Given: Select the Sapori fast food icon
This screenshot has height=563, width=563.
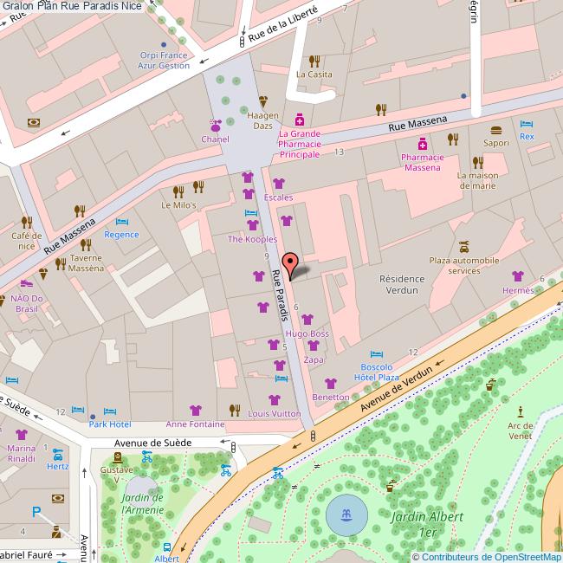Looking at the screenshot, I should 496,129.
